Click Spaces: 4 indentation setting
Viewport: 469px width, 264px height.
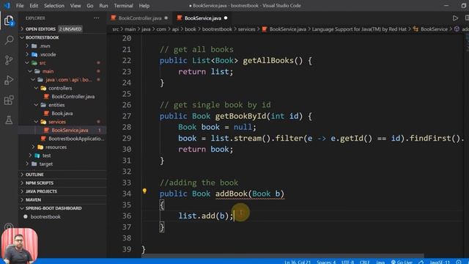pos(326,262)
